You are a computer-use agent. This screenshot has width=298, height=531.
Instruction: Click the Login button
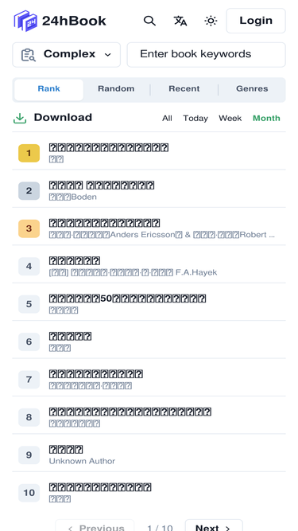(256, 21)
